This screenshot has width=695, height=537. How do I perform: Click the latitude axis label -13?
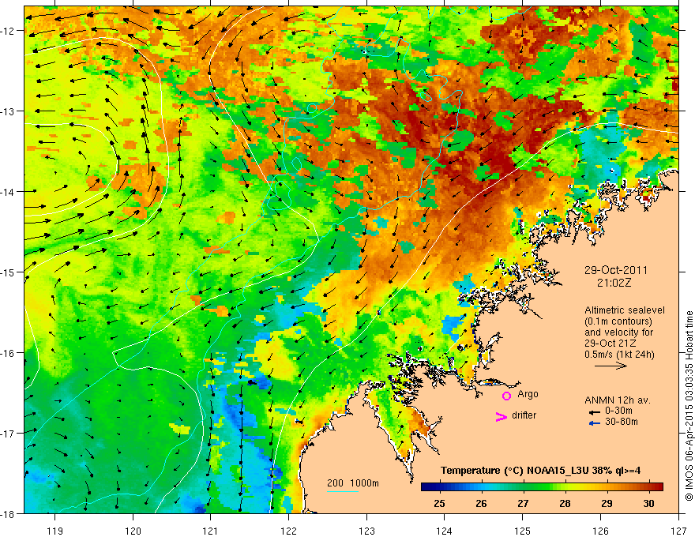pos(8,111)
